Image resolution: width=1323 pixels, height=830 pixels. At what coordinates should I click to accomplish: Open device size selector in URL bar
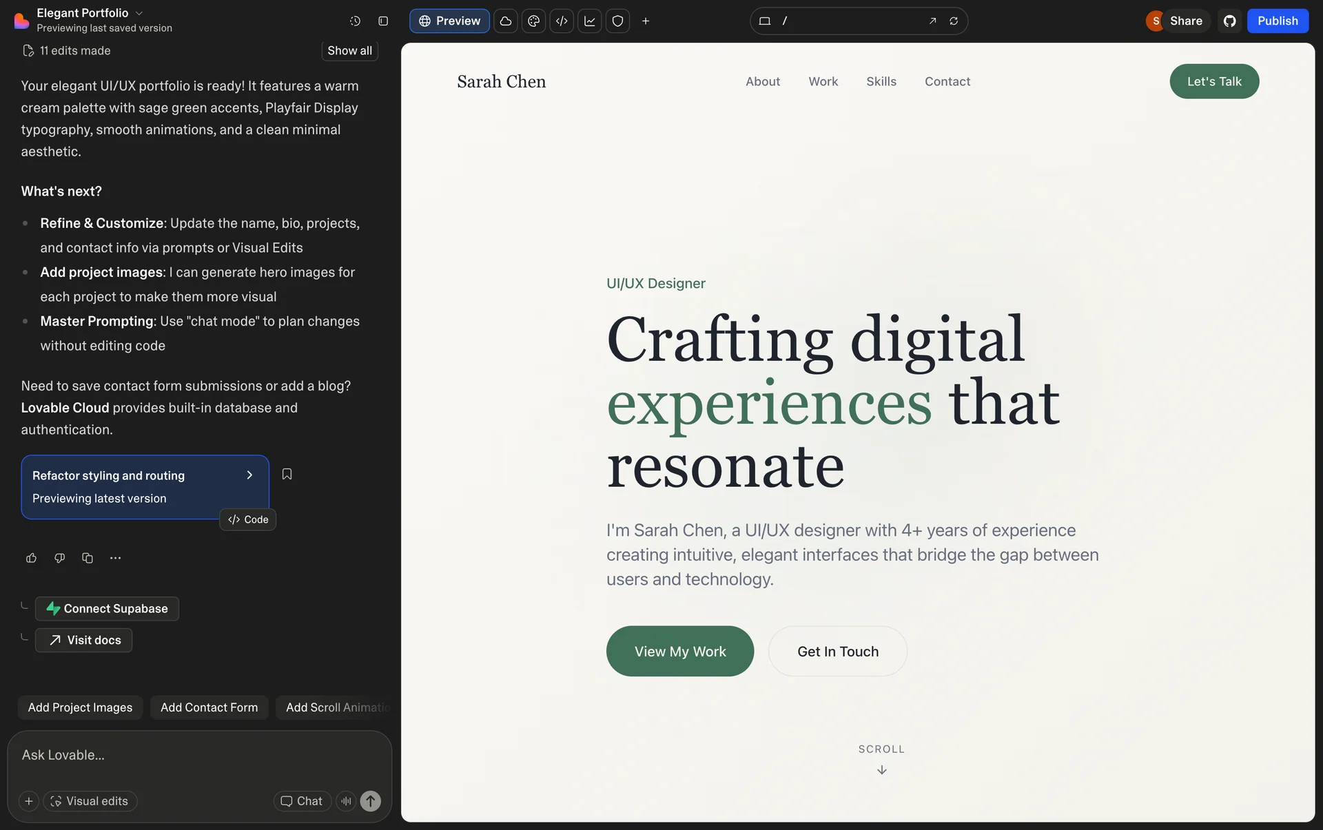(x=764, y=21)
